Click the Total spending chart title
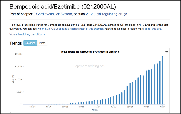181x114 pixels. tap(90, 52)
